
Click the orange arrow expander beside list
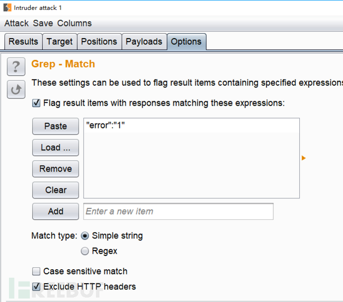303,158
